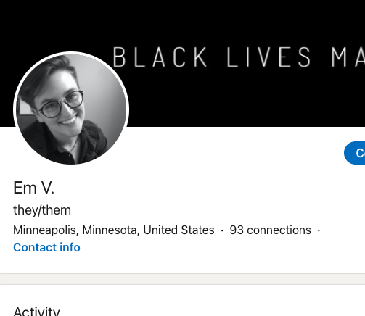Click the dot separator before 93 connections

click(222, 230)
